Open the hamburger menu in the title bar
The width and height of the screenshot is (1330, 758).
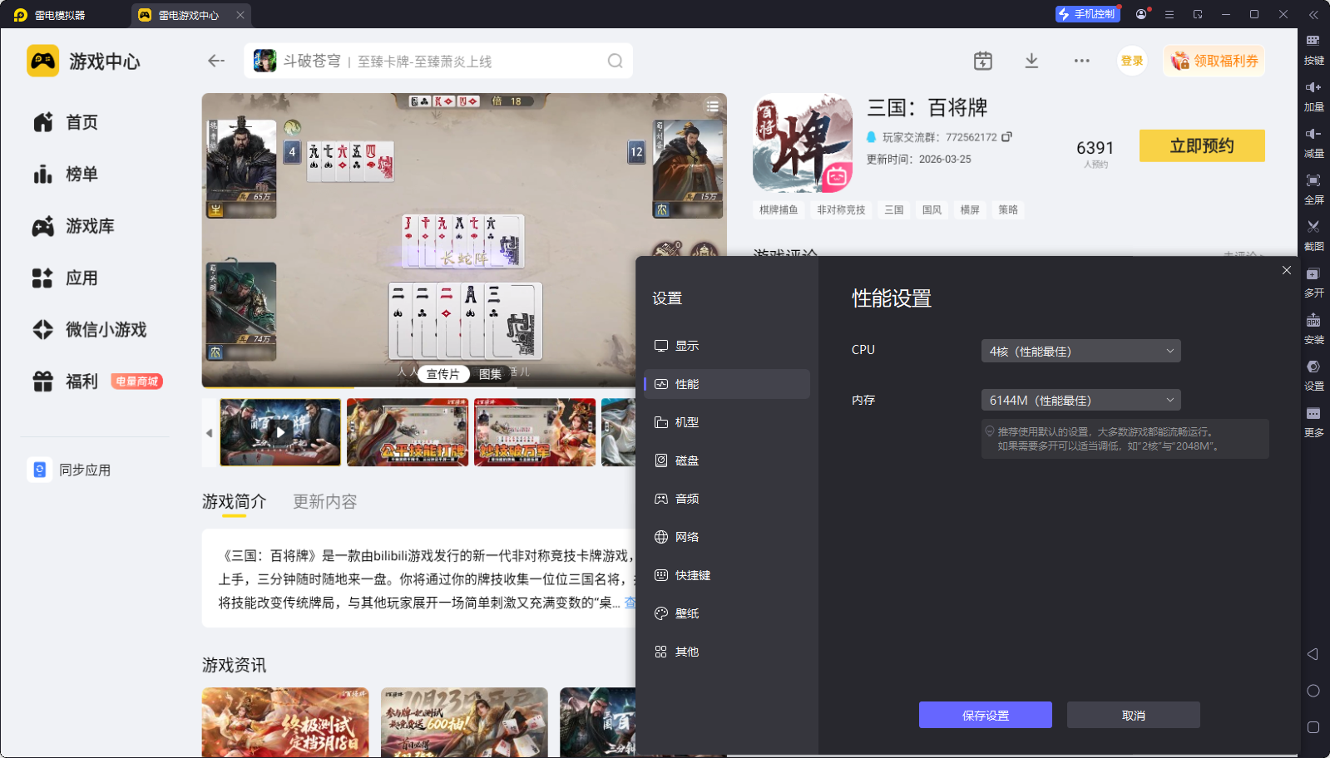point(1169,14)
